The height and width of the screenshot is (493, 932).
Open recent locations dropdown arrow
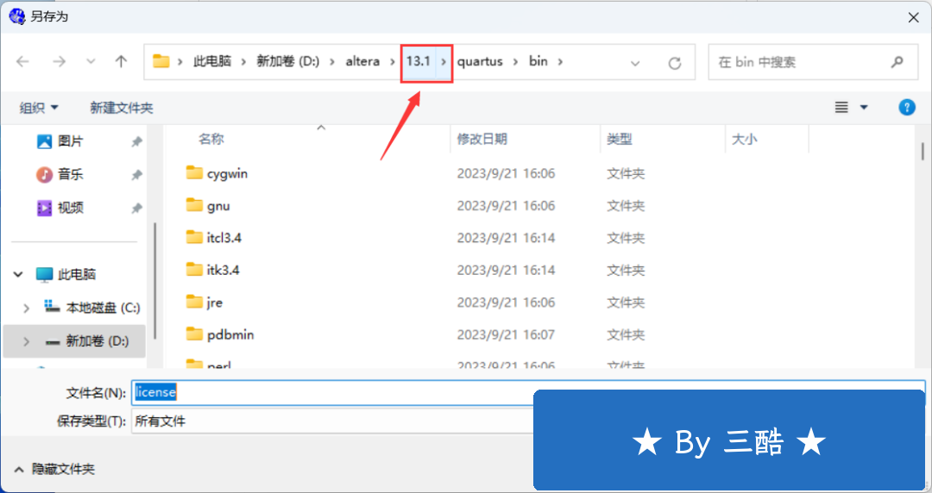coord(91,62)
